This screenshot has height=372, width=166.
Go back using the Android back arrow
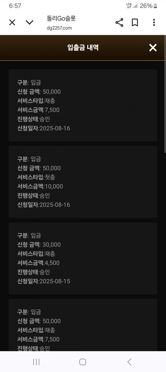pyautogui.click(x=129, y=362)
